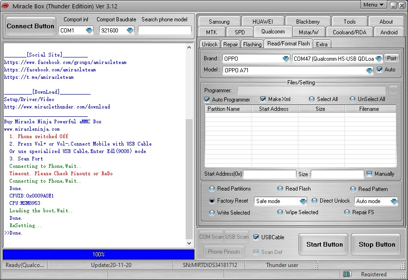Click the 100% progress bar
Screen dimensions: 408x280
click(x=98, y=254)
